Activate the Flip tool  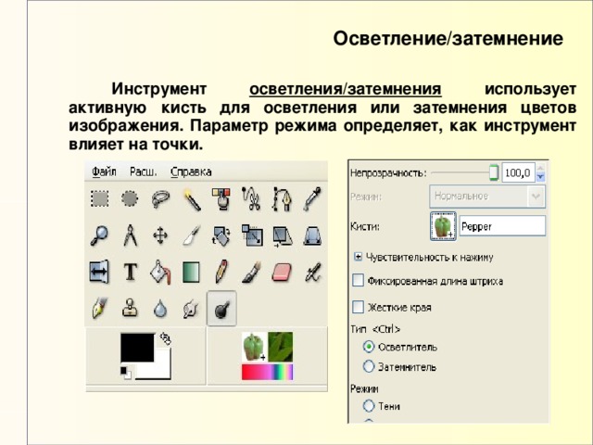point(99,272)
